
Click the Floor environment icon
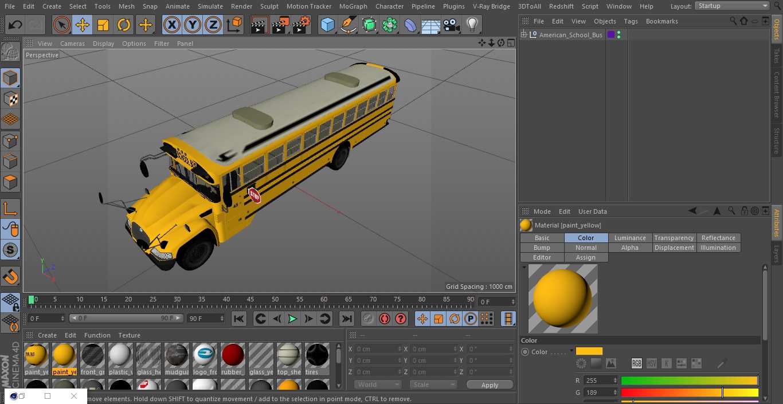430,25
